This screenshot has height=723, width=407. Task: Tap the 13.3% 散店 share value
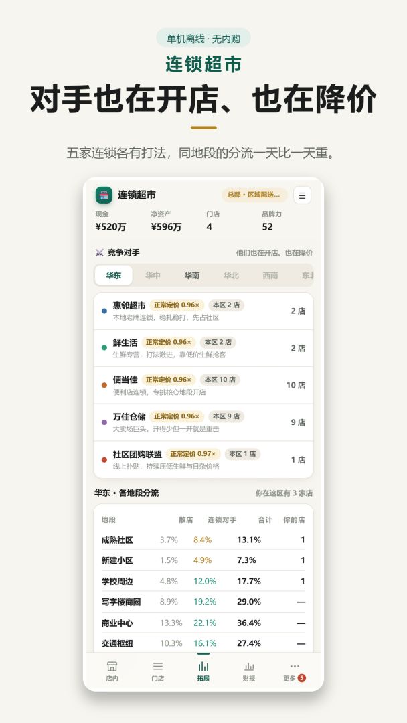click(171, 623)
